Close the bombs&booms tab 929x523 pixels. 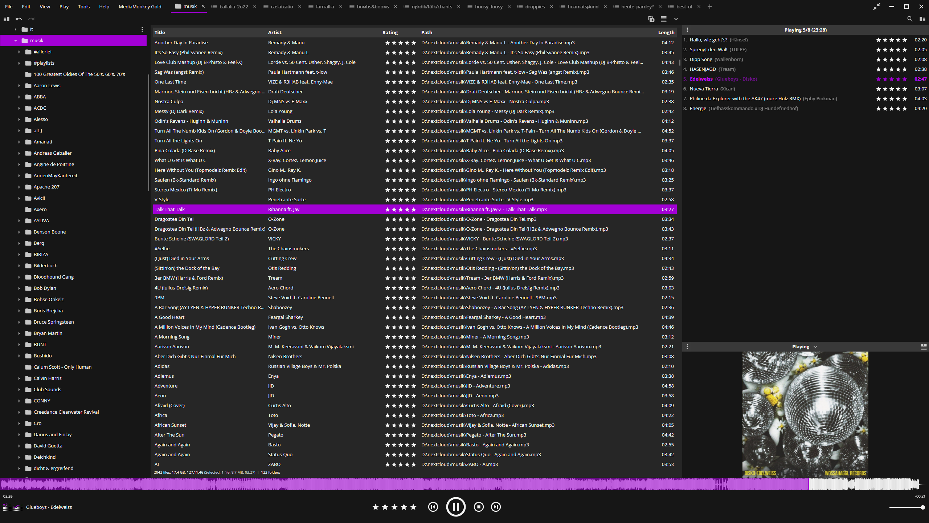point(396,7)
